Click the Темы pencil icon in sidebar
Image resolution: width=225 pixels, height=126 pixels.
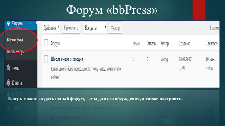pos(8,67)
